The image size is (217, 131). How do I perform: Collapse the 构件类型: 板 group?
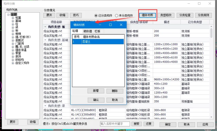pos(45,27)
